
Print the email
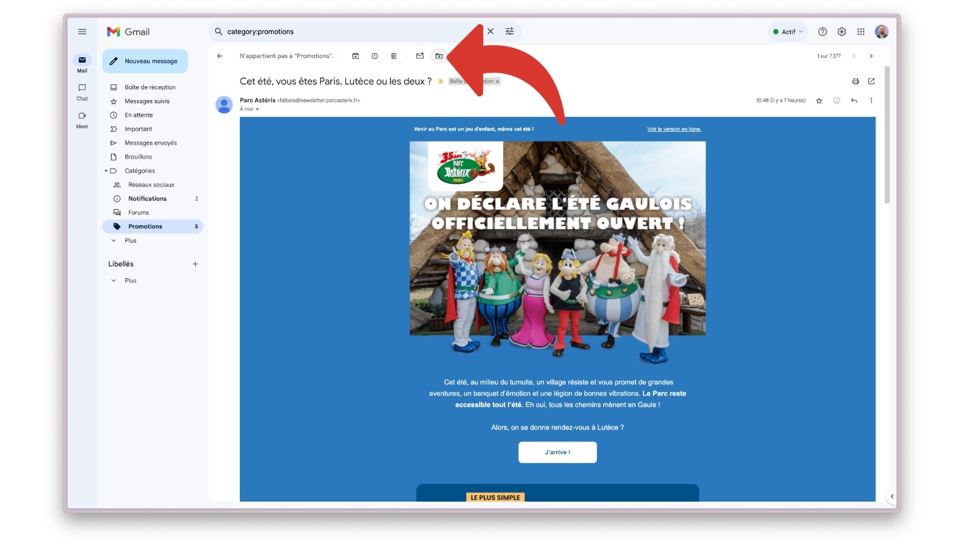(856, 81)
